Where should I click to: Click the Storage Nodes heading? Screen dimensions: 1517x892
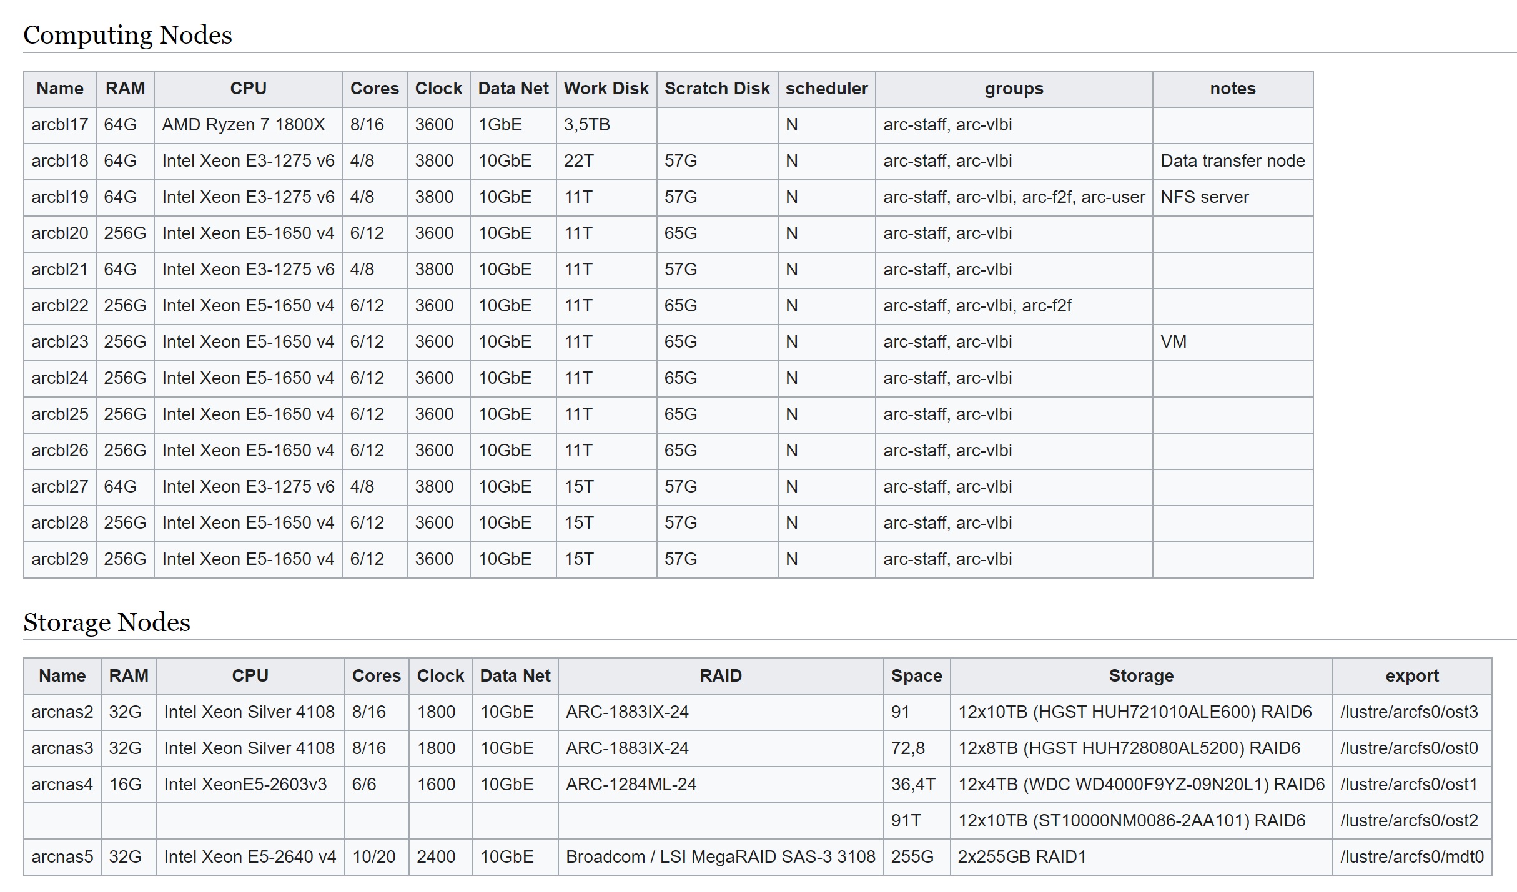107,622
